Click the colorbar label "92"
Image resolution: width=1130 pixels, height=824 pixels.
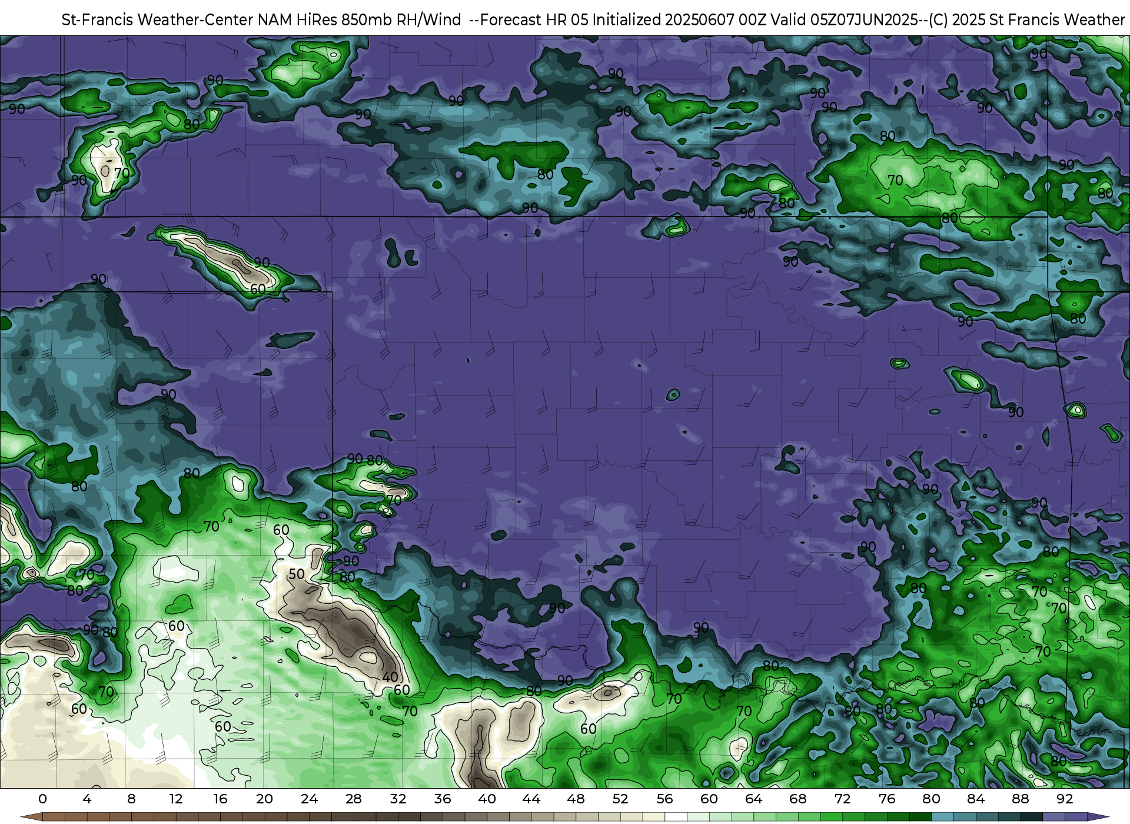pyautogui.click(x=1065, y=799)
